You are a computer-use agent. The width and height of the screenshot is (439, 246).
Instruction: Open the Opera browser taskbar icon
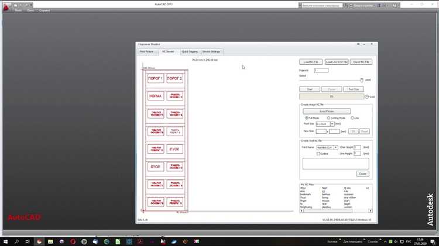(x=73, y=241)
